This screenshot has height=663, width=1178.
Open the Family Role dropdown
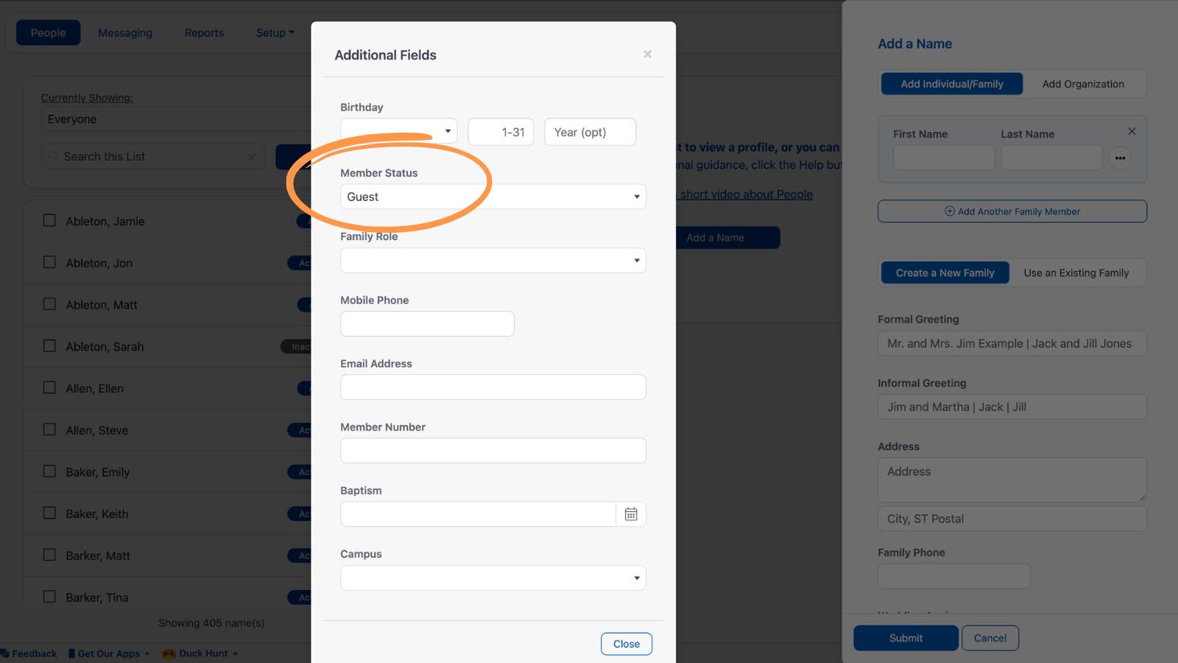click(x=493, y=260)
